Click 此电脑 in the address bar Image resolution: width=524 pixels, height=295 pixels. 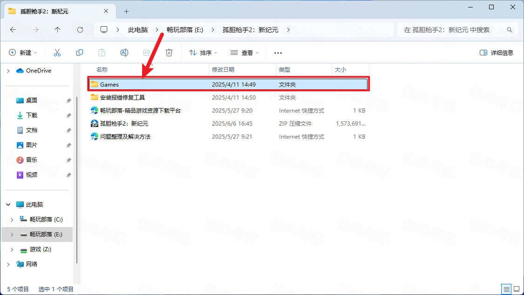[x=138, y=30]
